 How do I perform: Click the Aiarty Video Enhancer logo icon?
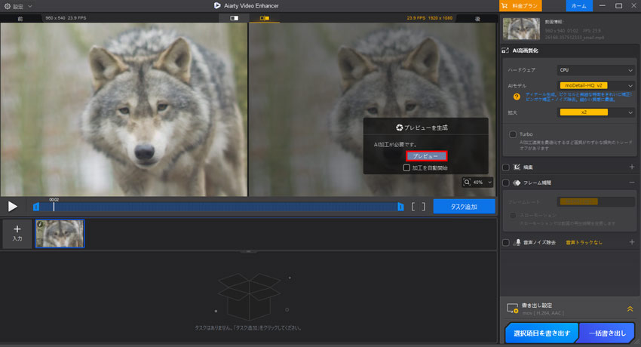[x=217, y=6]
